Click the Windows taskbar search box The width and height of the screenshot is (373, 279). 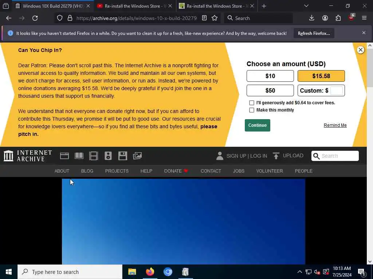(70, 272)
